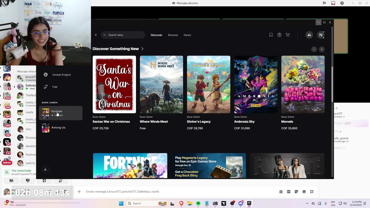Open the Ambrosia Sky cover

click(x=256, y=84)
